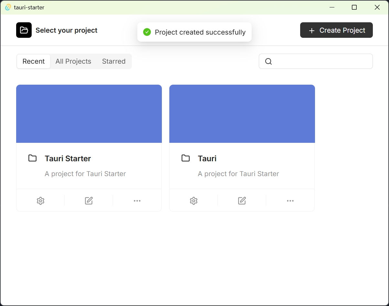Click the "Tauri" card title
Image resolution: width=389 pixels, height=306 pixels.
(x=207, y=158)
